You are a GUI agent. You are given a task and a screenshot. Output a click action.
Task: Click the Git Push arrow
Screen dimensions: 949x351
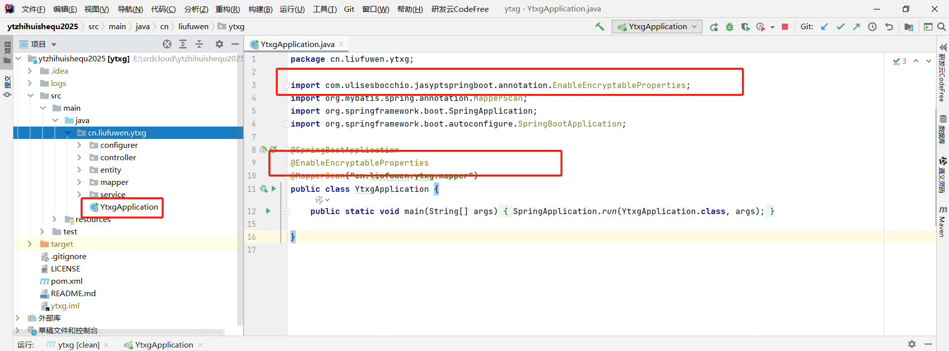coord(856,27)
